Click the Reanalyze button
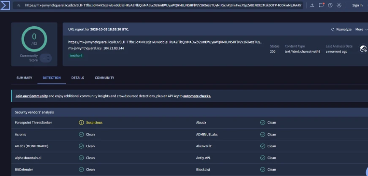368x176 pixels. pyautogui.click(x=341, y=29)
